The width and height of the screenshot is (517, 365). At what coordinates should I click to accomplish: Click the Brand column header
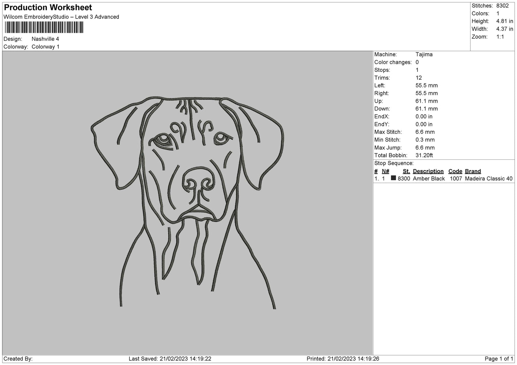tap(473, 171)
